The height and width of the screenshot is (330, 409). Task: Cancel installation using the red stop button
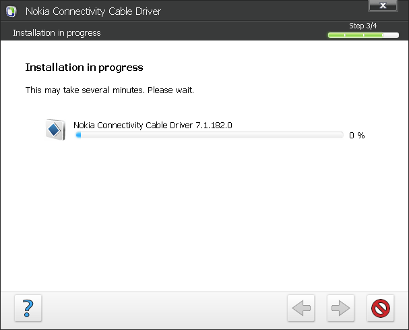point(381,308)
